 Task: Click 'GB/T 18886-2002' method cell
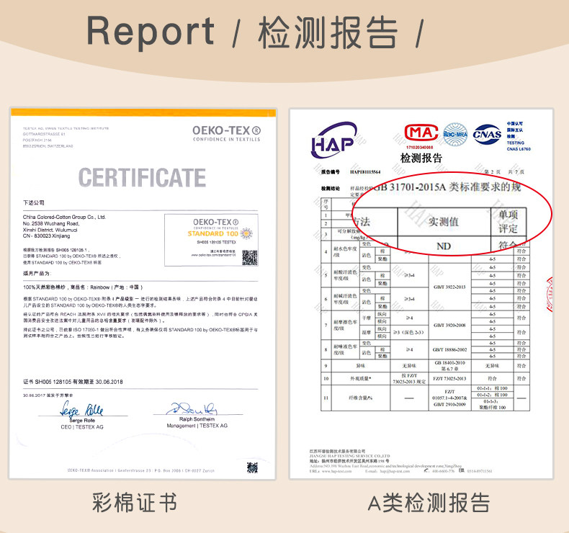pyautogui.click(x=449, y=350)
